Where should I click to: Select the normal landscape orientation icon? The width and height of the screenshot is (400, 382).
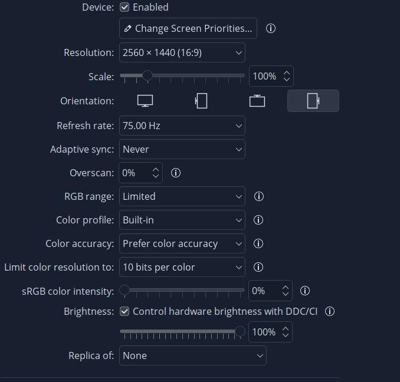(x=145, y=101)
